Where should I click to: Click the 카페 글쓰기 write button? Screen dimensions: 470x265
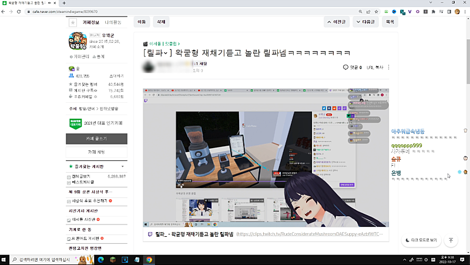pyautogui.click(x=96, y=139)
